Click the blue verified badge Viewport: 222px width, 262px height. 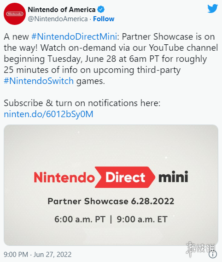101,9
